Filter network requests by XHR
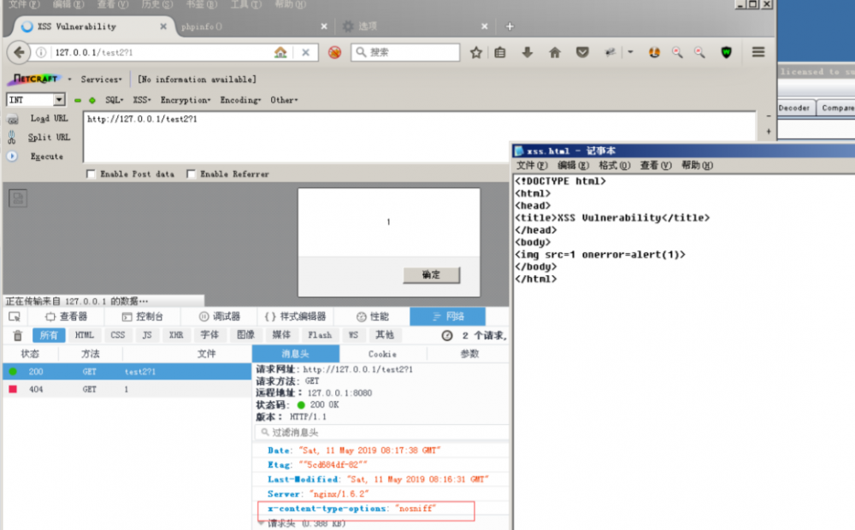Image resolution: width=855 pixels, height=530 pixels. click(176, 335)
